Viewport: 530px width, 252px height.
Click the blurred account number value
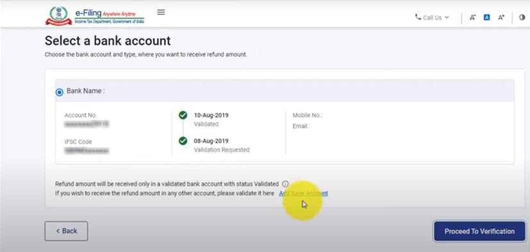[87, 124]
